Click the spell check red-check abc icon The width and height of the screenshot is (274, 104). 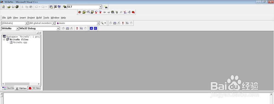point(125,12)
